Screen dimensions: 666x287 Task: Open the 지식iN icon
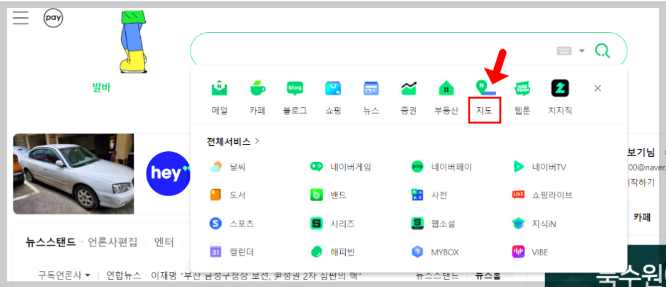tap(518, 223)
